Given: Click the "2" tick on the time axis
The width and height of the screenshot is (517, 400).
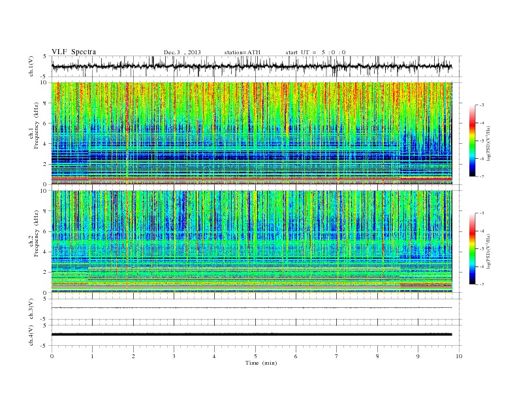Looking at the screenshot, I should [x=133, y=356].
